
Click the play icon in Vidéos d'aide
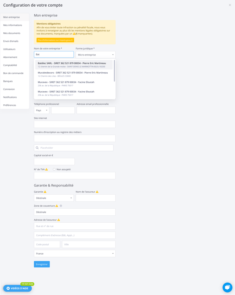(8, 288)
